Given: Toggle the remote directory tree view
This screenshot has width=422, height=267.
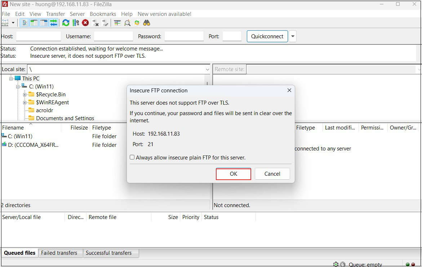Looking at the screenshot, I should (x=44, y=23).
